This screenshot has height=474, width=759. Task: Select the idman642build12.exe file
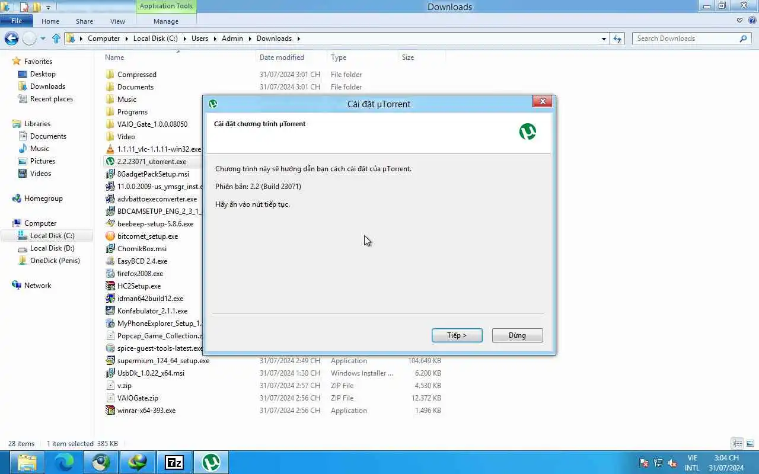(150, 299)
